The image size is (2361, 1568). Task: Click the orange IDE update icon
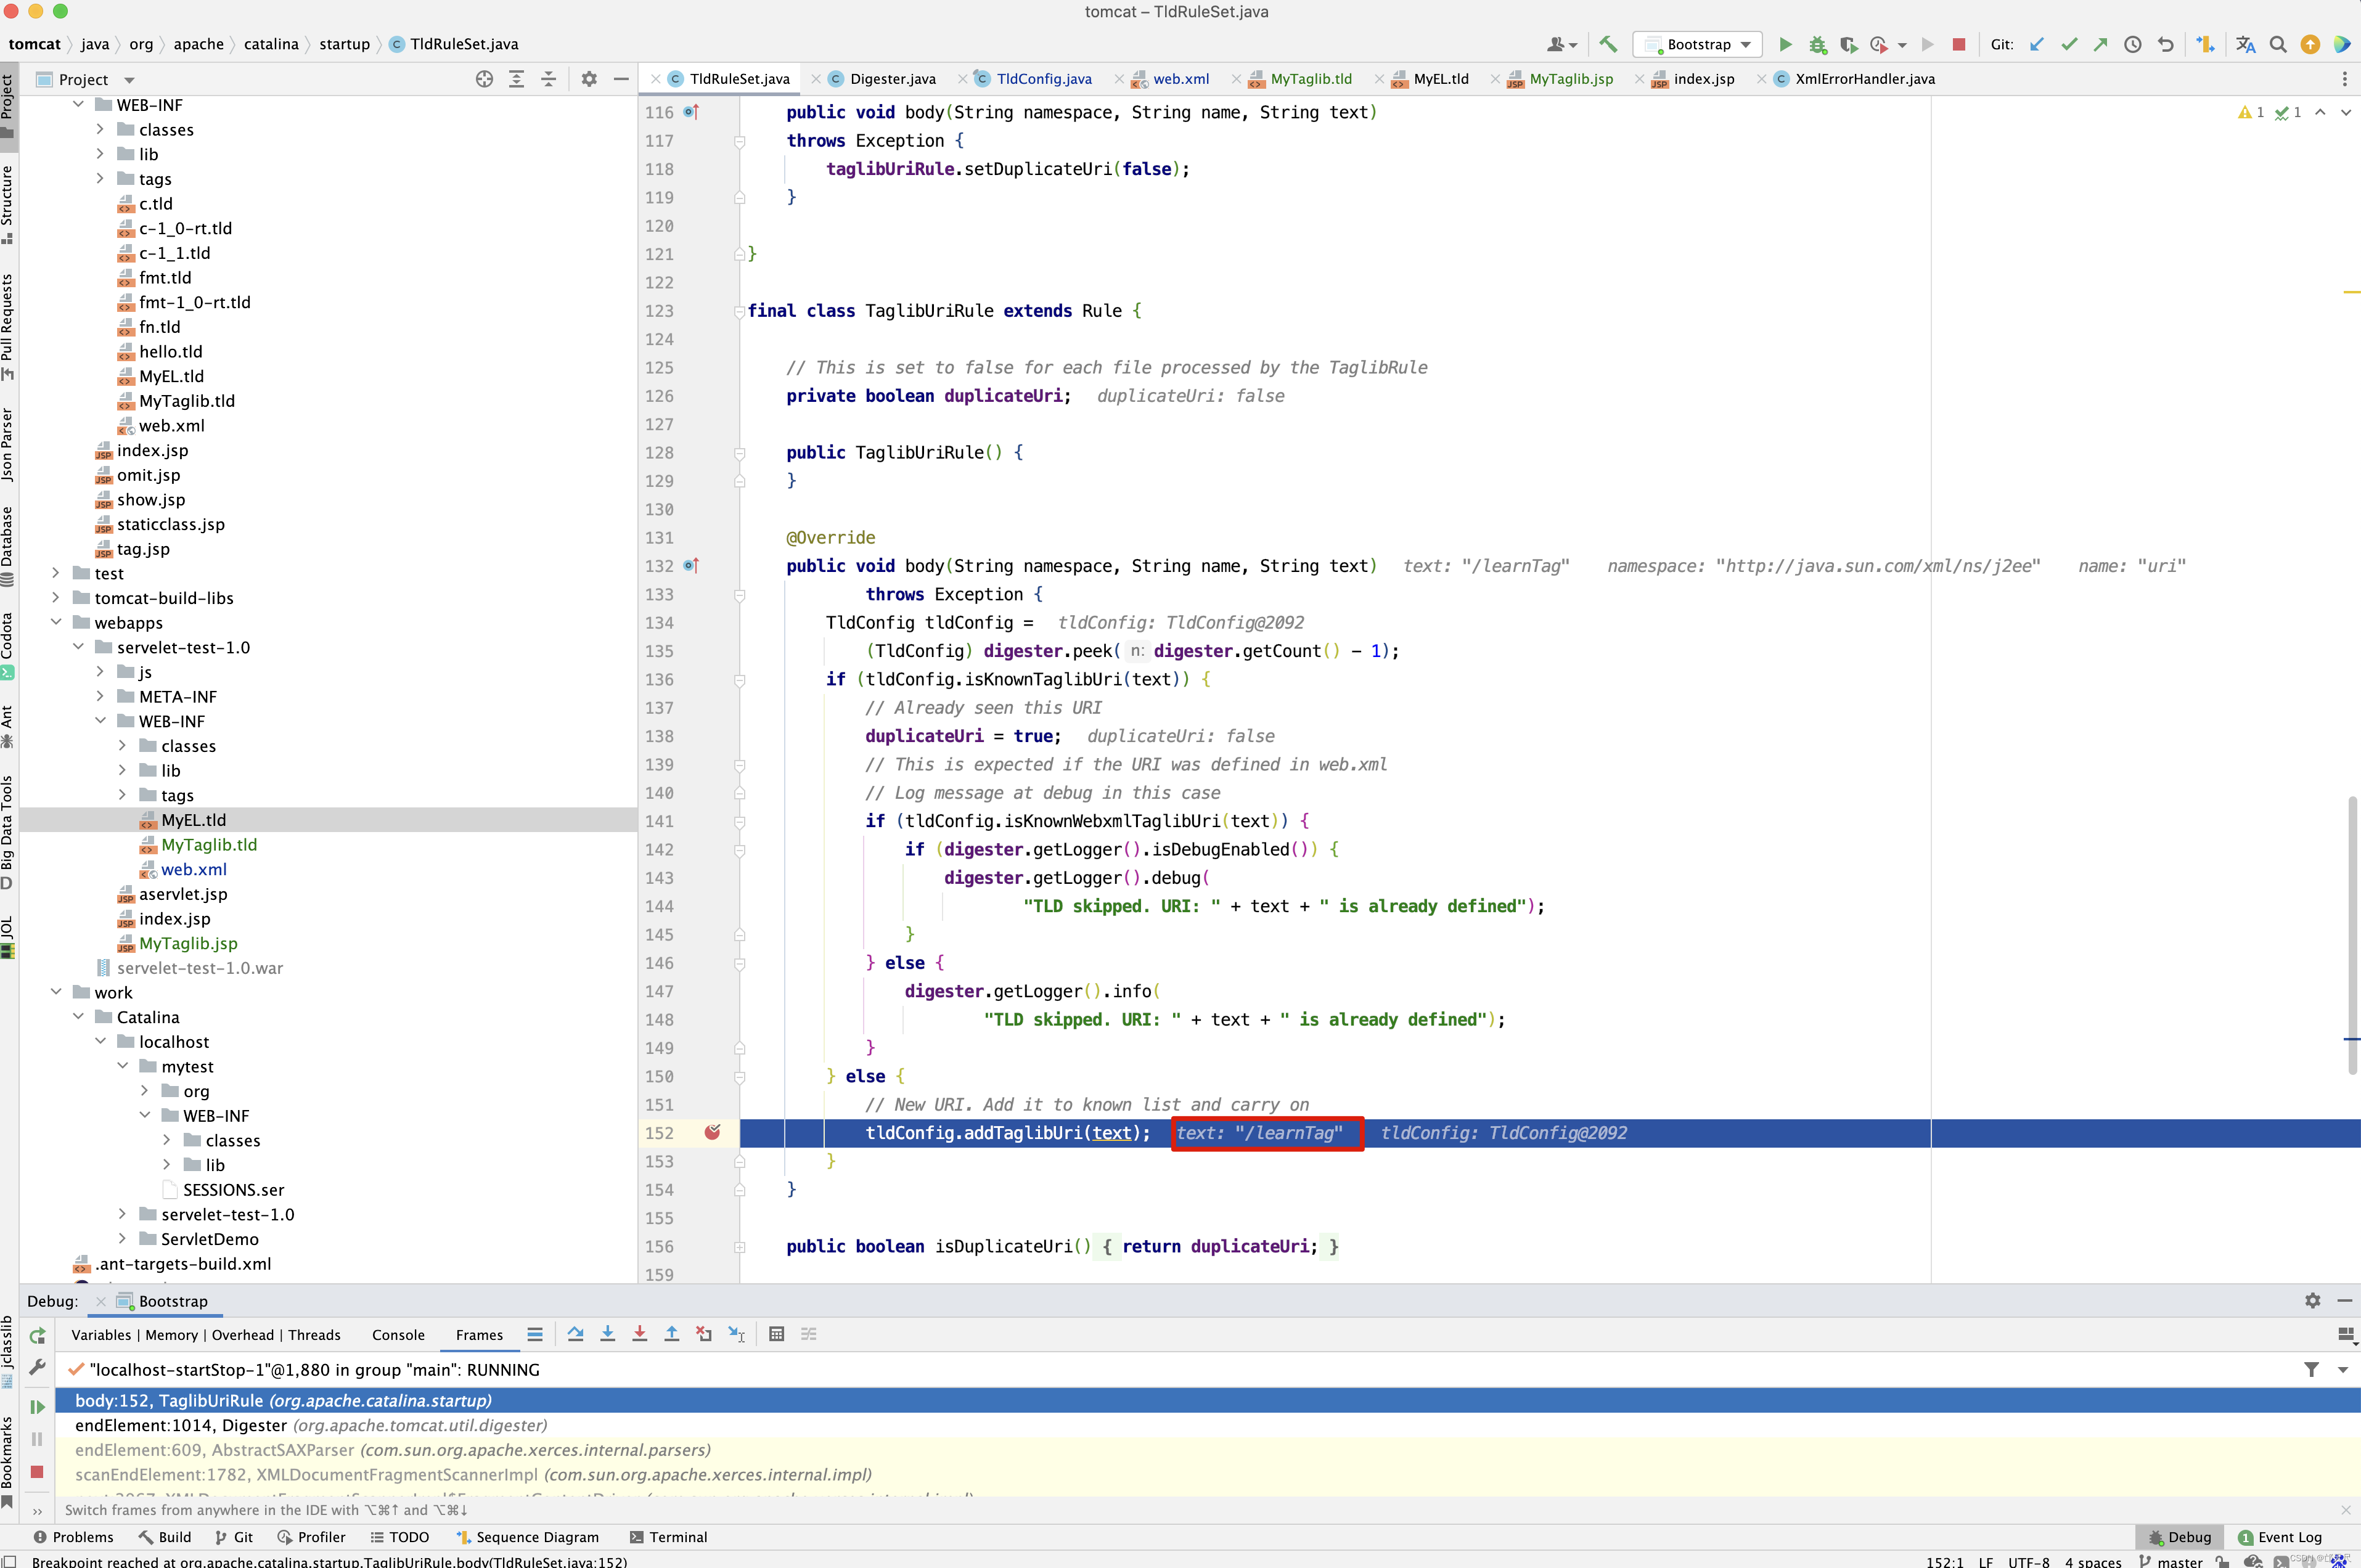[2310, 44]
